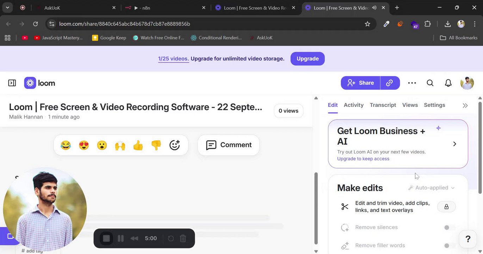Screen dimensions: 483x254
Task: Collapse the right panel with double chevron
Action: tap(465, 105)
